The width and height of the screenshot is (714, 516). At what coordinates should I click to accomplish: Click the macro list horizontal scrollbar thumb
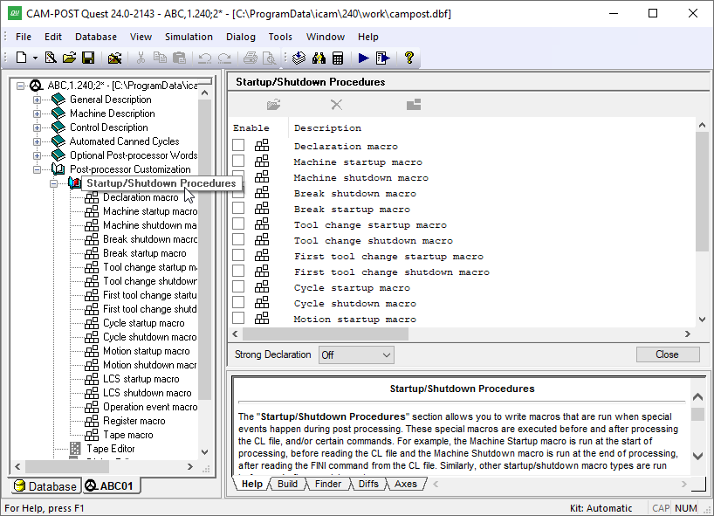pyautogui.click(x=326, y=334)
